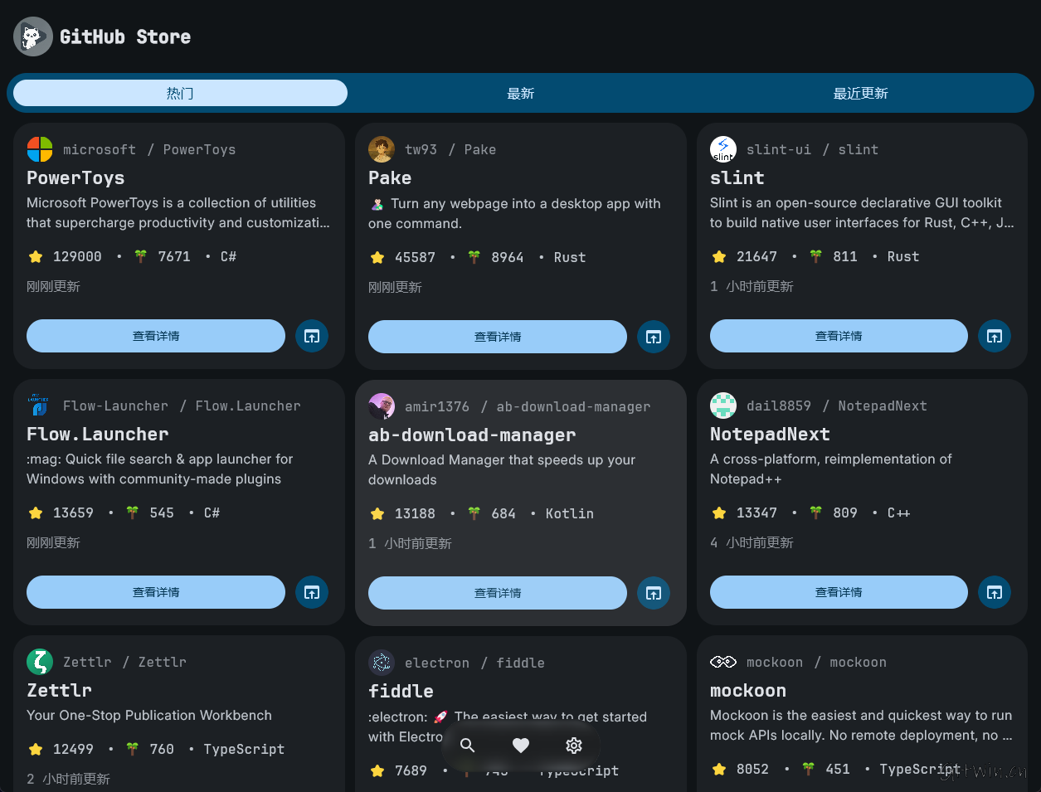This screenshot has width=1041, height=792.
Task: View details for NotepadNext
Action: pos(839,592)
